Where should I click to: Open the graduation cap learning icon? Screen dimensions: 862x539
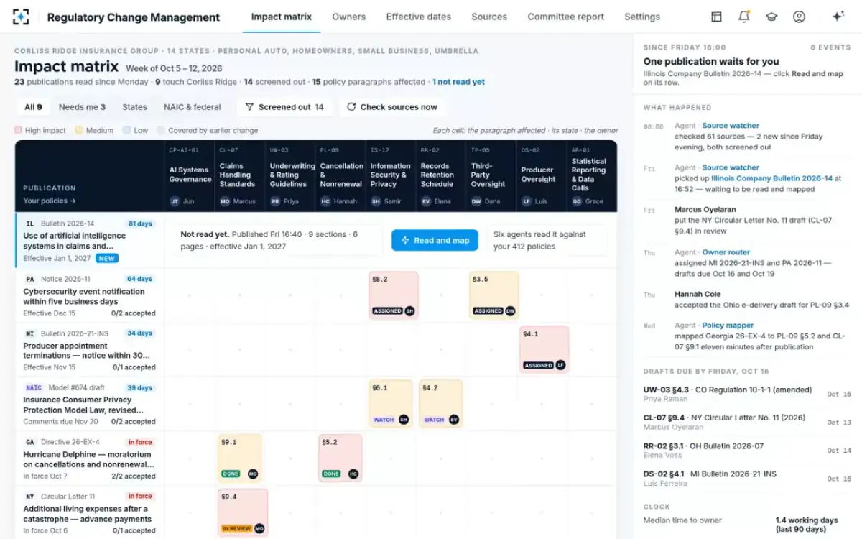(x=771, y=17)
